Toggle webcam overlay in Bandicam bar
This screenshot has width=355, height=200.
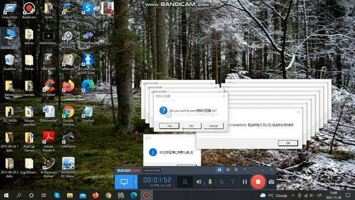[x=185, y=182]
